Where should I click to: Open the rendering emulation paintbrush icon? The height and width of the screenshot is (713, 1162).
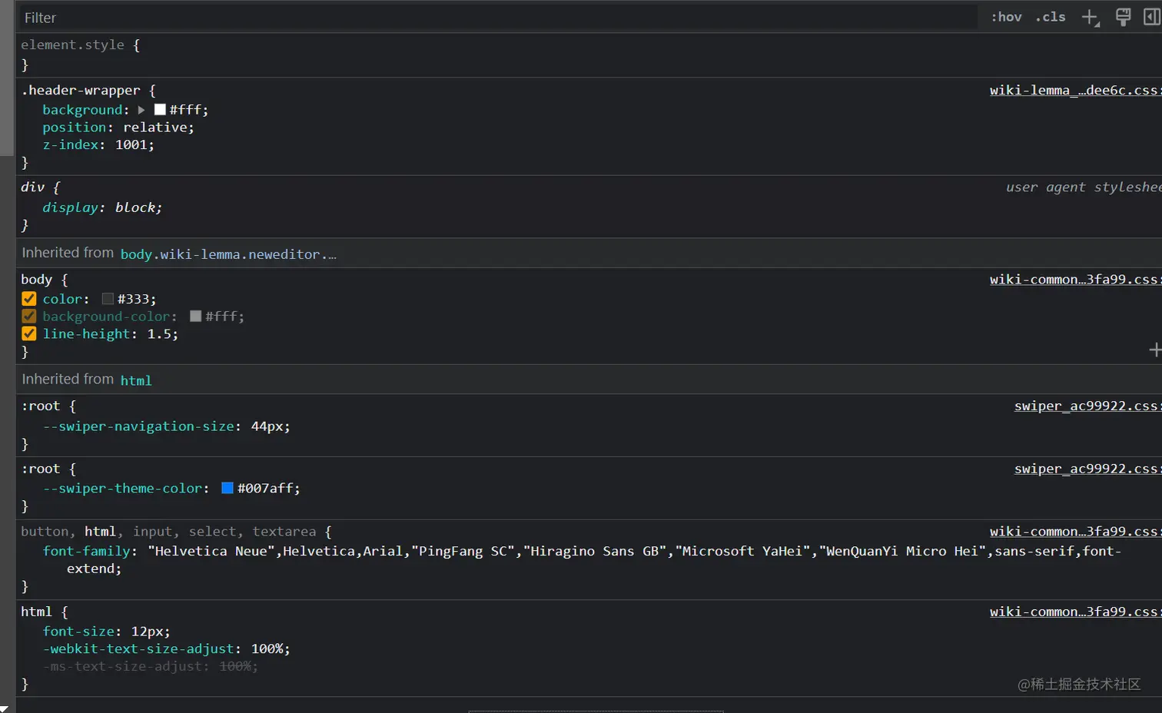click(1123, 18)
